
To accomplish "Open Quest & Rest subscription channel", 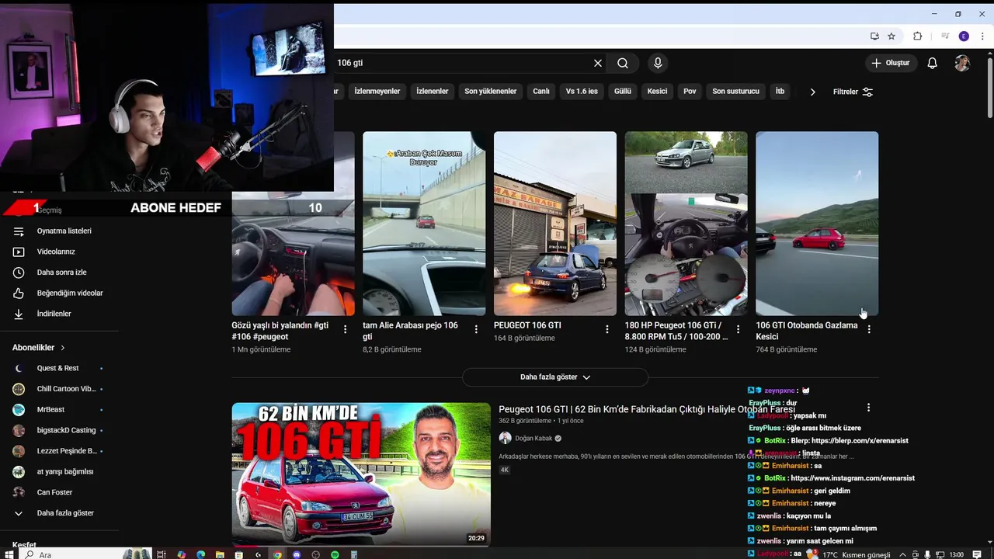I will click(59, 368).
